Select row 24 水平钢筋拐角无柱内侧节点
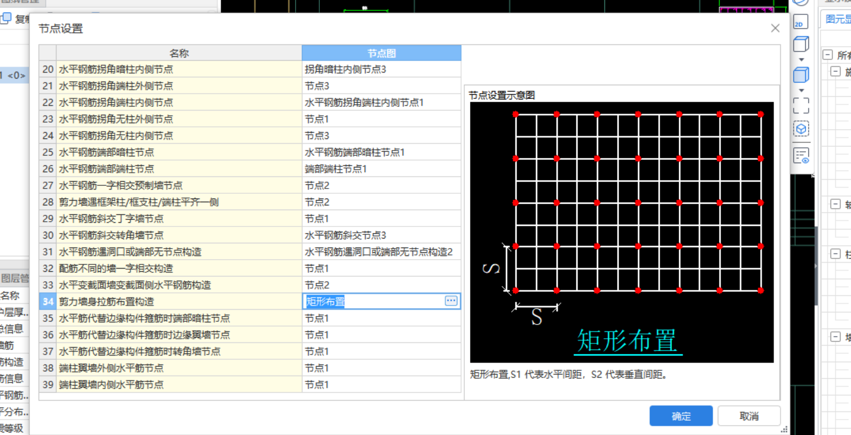This screenshot has width=851, height=435. pyautogui.click(x=179, y=136)
